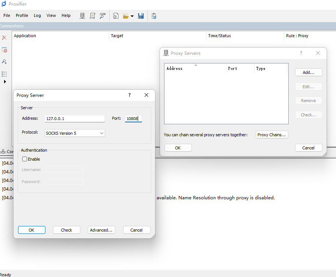Open the Help menu

[x=66, y=15]
